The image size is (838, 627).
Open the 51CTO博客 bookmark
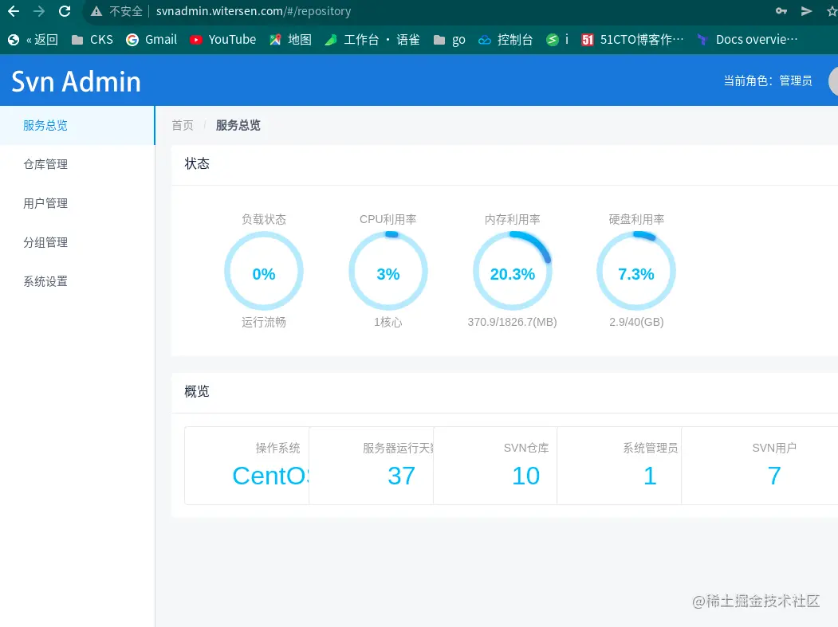pos(633,40)
